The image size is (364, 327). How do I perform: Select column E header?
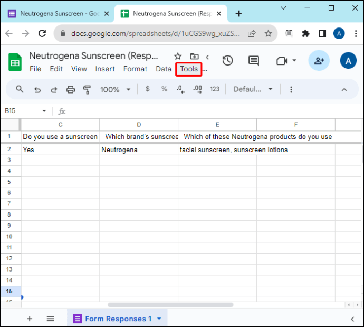pyautogui.click(x=217, y=125)
